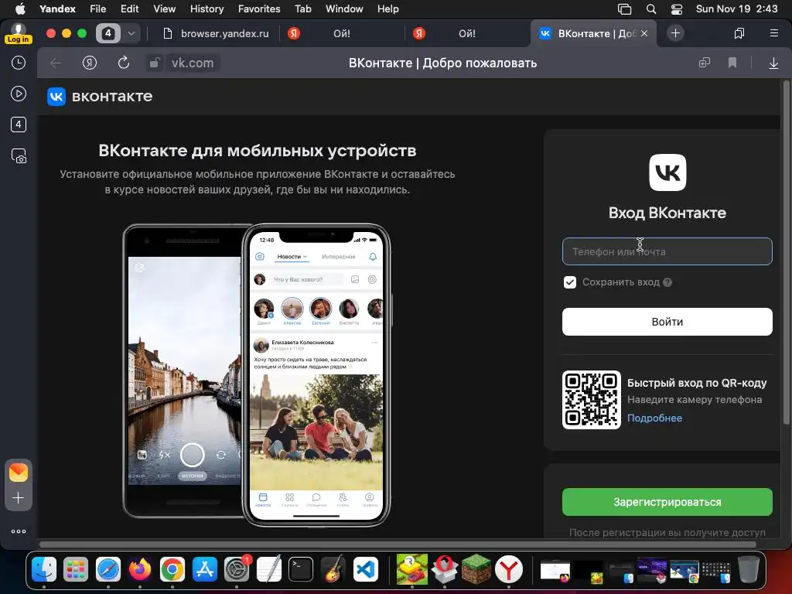Viewport: 792px width, 594px height.
Task: Open the View menu
Action: (x=164, y=9)
